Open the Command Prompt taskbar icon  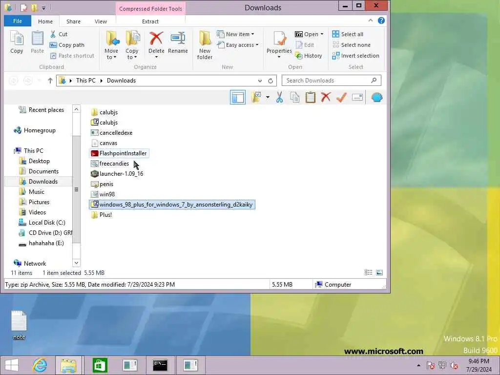point(160,365)
